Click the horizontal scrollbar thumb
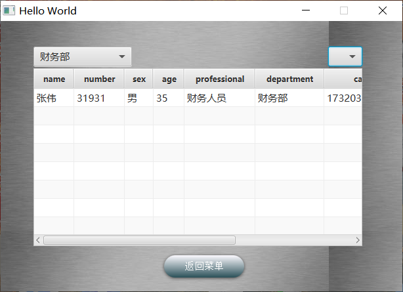Image resolution: width=403 pixels, height=292 pixels. click(138, 240)
